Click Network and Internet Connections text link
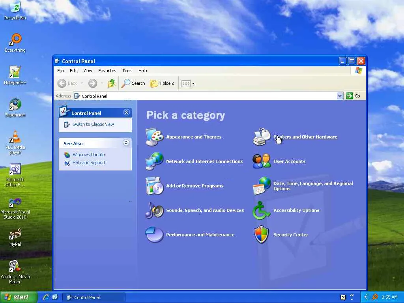 point(204,161)
